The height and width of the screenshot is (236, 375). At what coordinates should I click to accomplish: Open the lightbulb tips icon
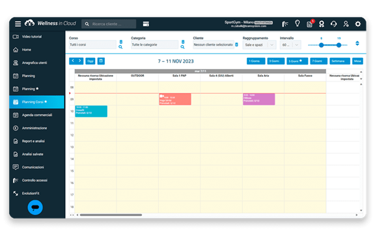[298, 23]
